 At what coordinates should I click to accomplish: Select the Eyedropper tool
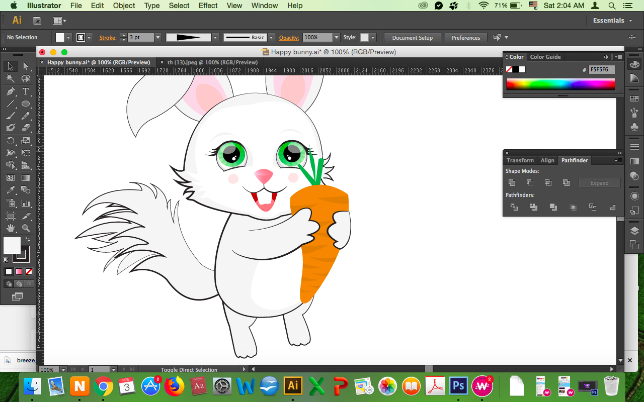pos(10,190)
